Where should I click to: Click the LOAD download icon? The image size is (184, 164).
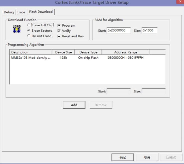click(x=16, y=28)
